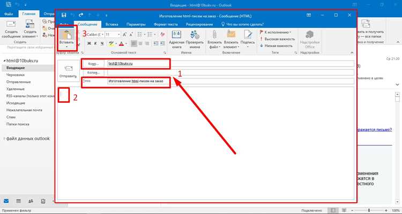Decrease the font size
The image size is (402, 214).
click(131, 34)
